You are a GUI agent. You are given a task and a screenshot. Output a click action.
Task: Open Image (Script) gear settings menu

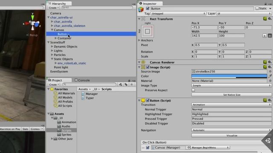pos(270,67)
